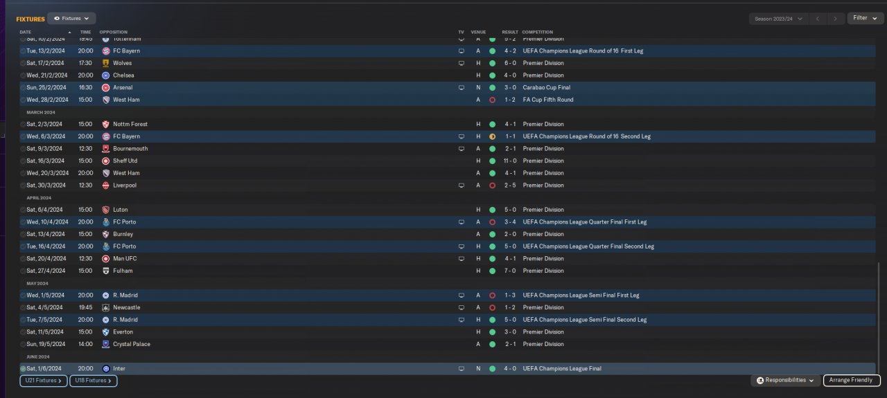Image resolution: width=887 pixels, height=398 pixels.
Task: Tick the selection circle for Sat, 4/5/2024
Action: point(23,307)
